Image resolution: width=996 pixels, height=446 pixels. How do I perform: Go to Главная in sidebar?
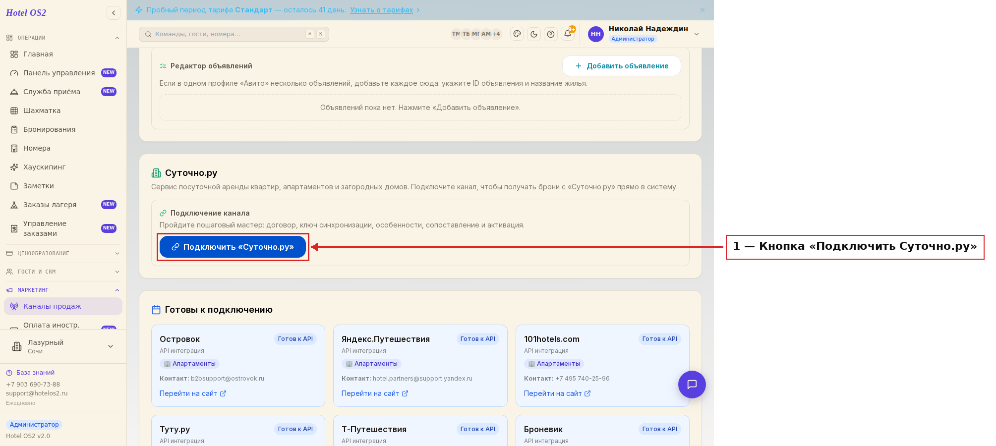(x=63, y=54)
